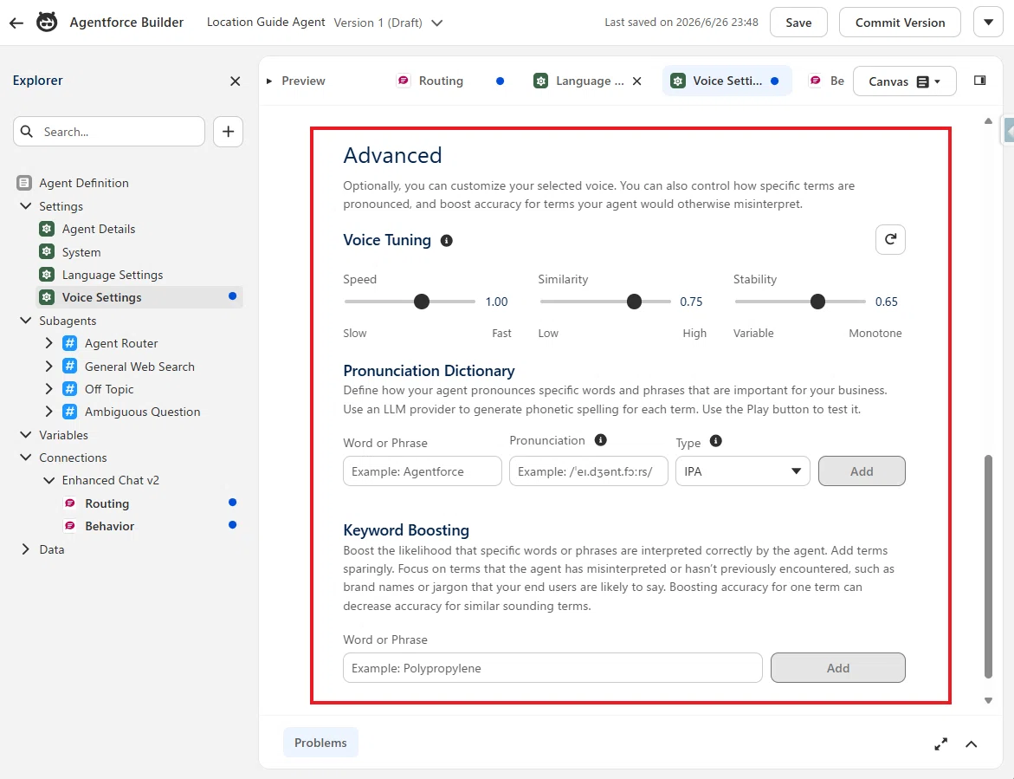Click Voice Tuning info icon
1014x779 pixels.
446,241
